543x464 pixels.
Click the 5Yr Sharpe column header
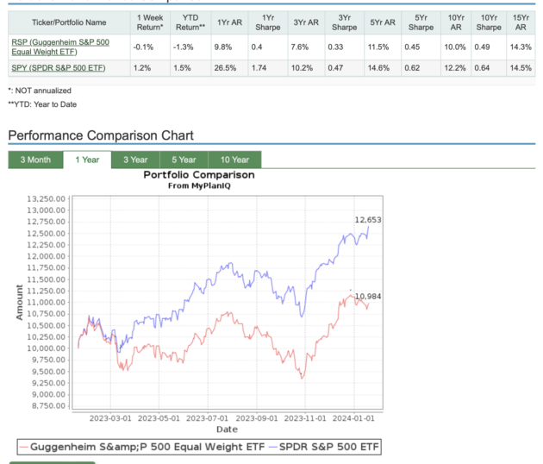[421, 22]
